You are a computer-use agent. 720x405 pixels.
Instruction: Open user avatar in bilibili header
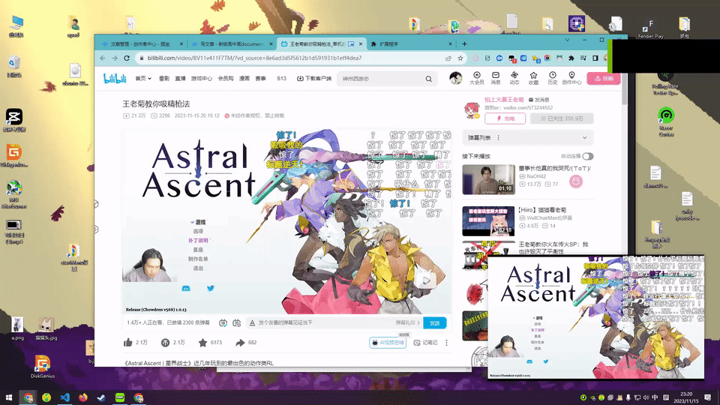click(455, 78)
